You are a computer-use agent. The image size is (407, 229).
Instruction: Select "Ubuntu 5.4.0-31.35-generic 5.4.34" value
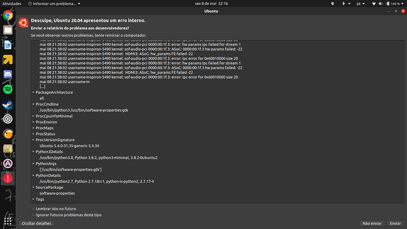pos(69,146)
